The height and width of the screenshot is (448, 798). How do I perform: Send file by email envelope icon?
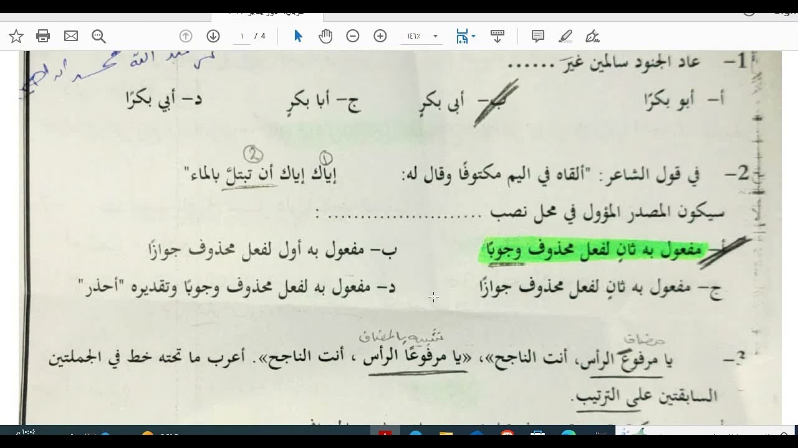71,36
